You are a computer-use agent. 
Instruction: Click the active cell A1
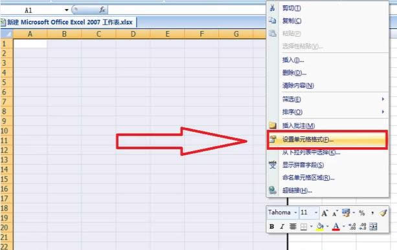(30, 44)
